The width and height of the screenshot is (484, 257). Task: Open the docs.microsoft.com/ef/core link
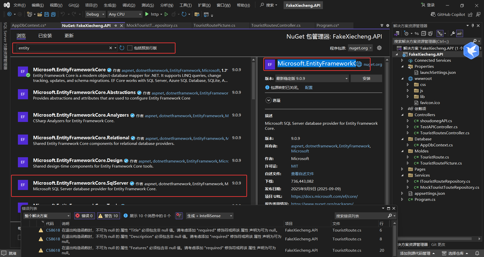[x=324, y=196]
